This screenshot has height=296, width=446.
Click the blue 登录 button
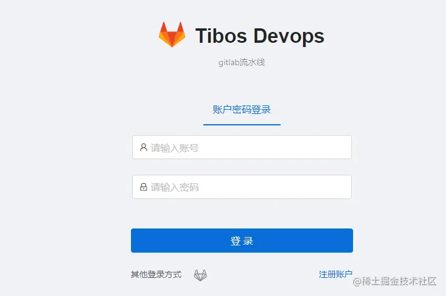[x=242, y=241]
